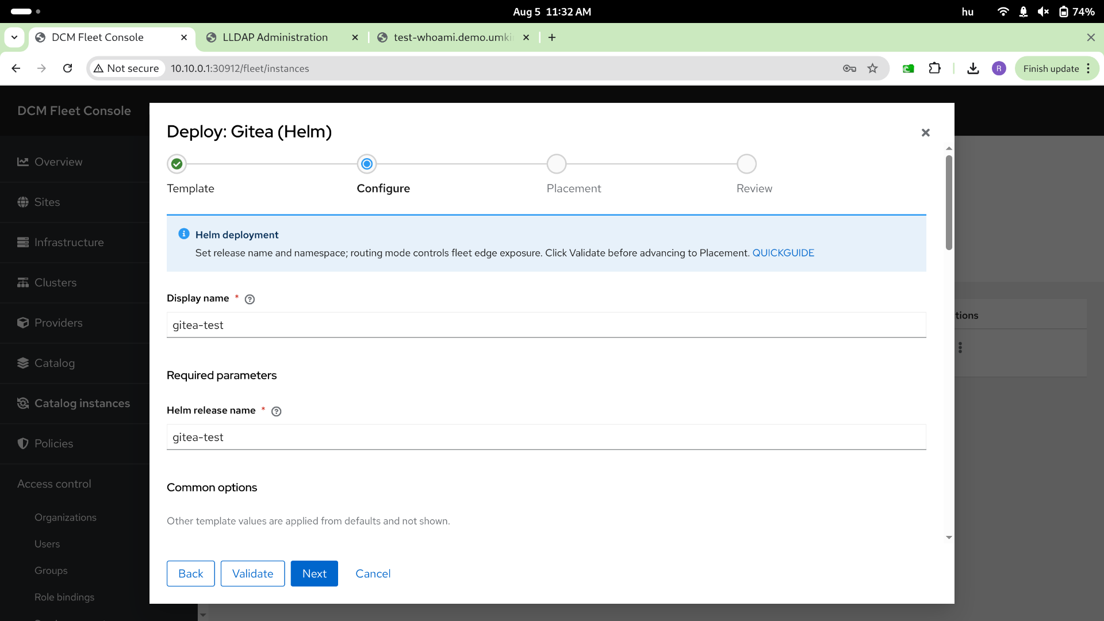Screen dimensions: 1104x621
Task: Click the Display name input field
Action: [x=546, y=325]
